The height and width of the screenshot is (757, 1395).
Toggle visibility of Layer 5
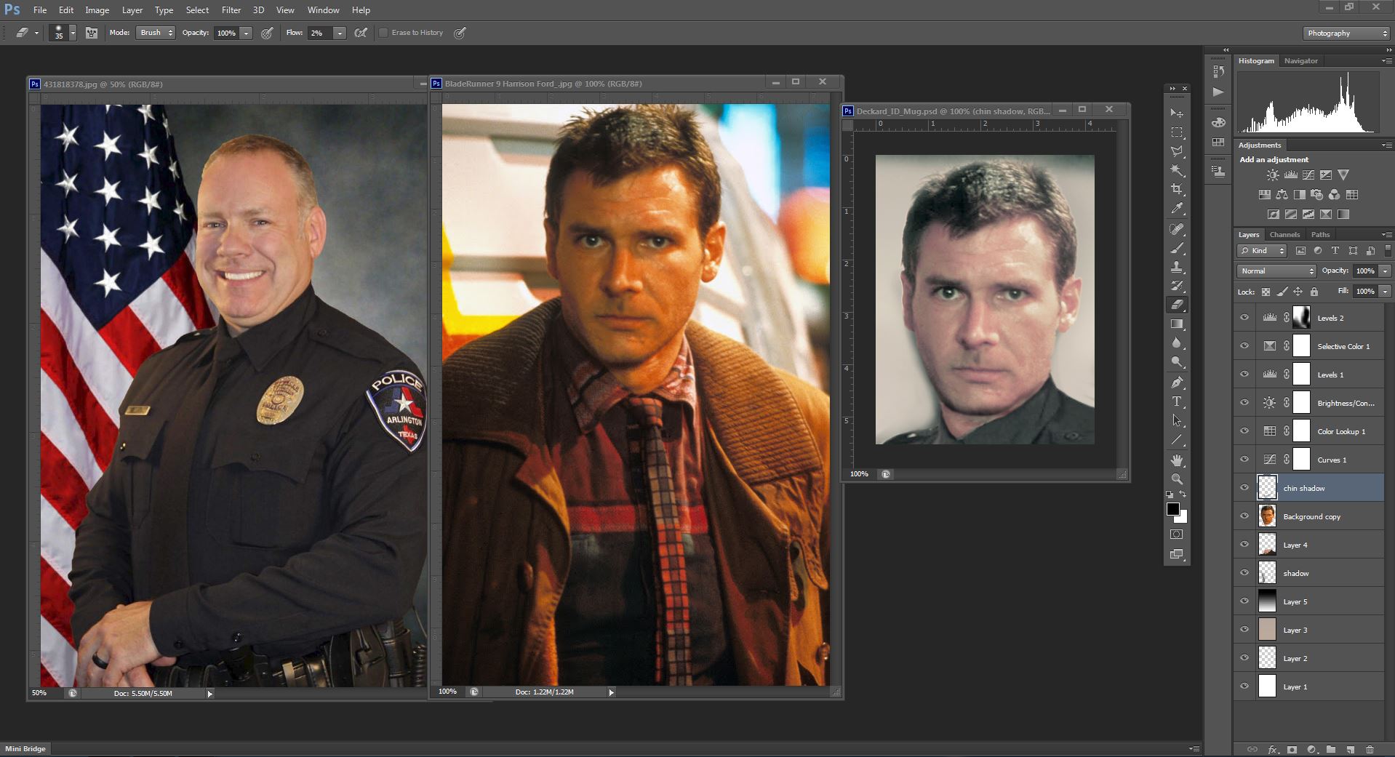(x=1244, y=601)
